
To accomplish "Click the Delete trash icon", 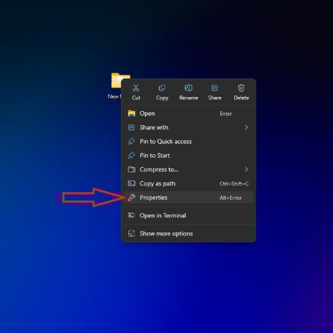I will coord(241,88).
